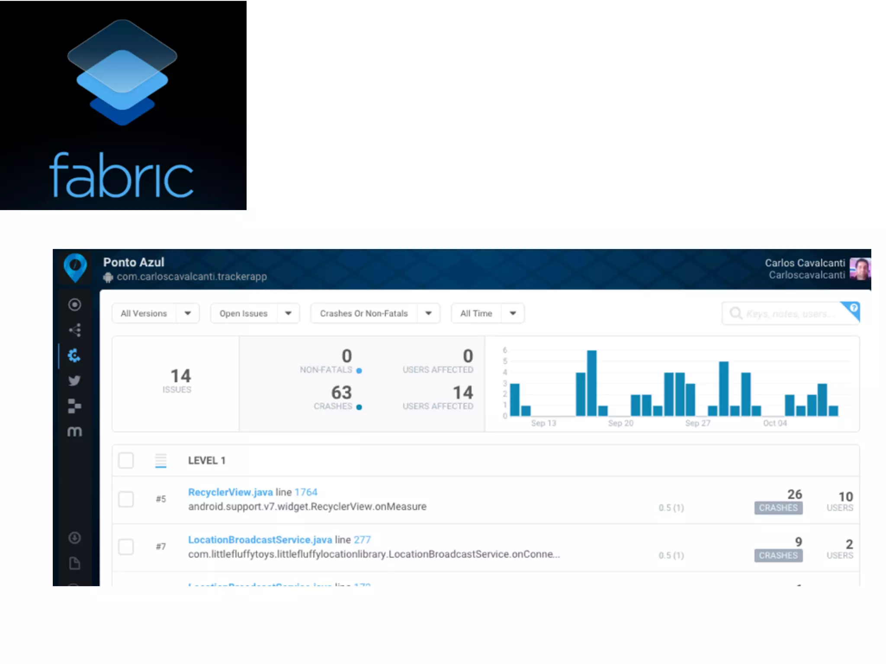Expand the Open Issues dropdown

pos(288,313)
